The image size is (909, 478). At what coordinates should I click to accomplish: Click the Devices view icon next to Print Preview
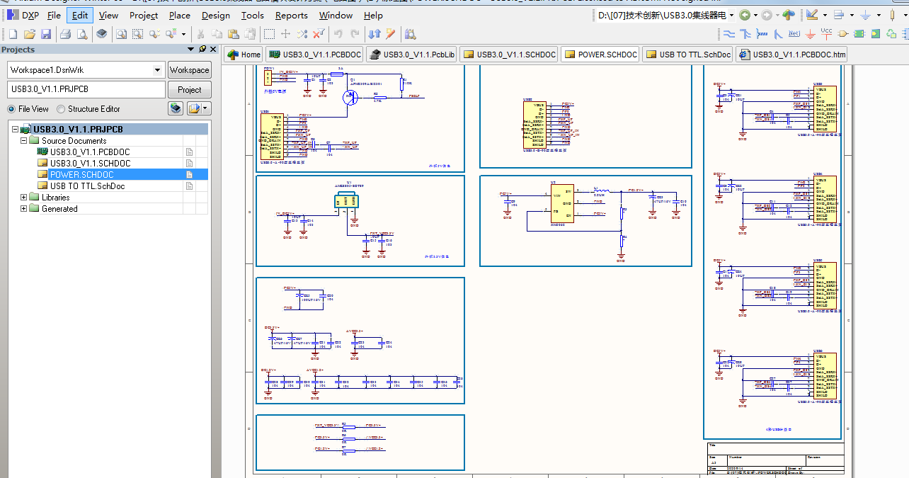click(102, 33)
